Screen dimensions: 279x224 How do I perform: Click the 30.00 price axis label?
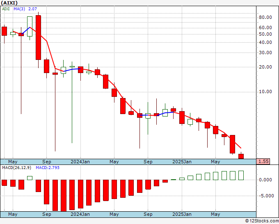(265, 53)
